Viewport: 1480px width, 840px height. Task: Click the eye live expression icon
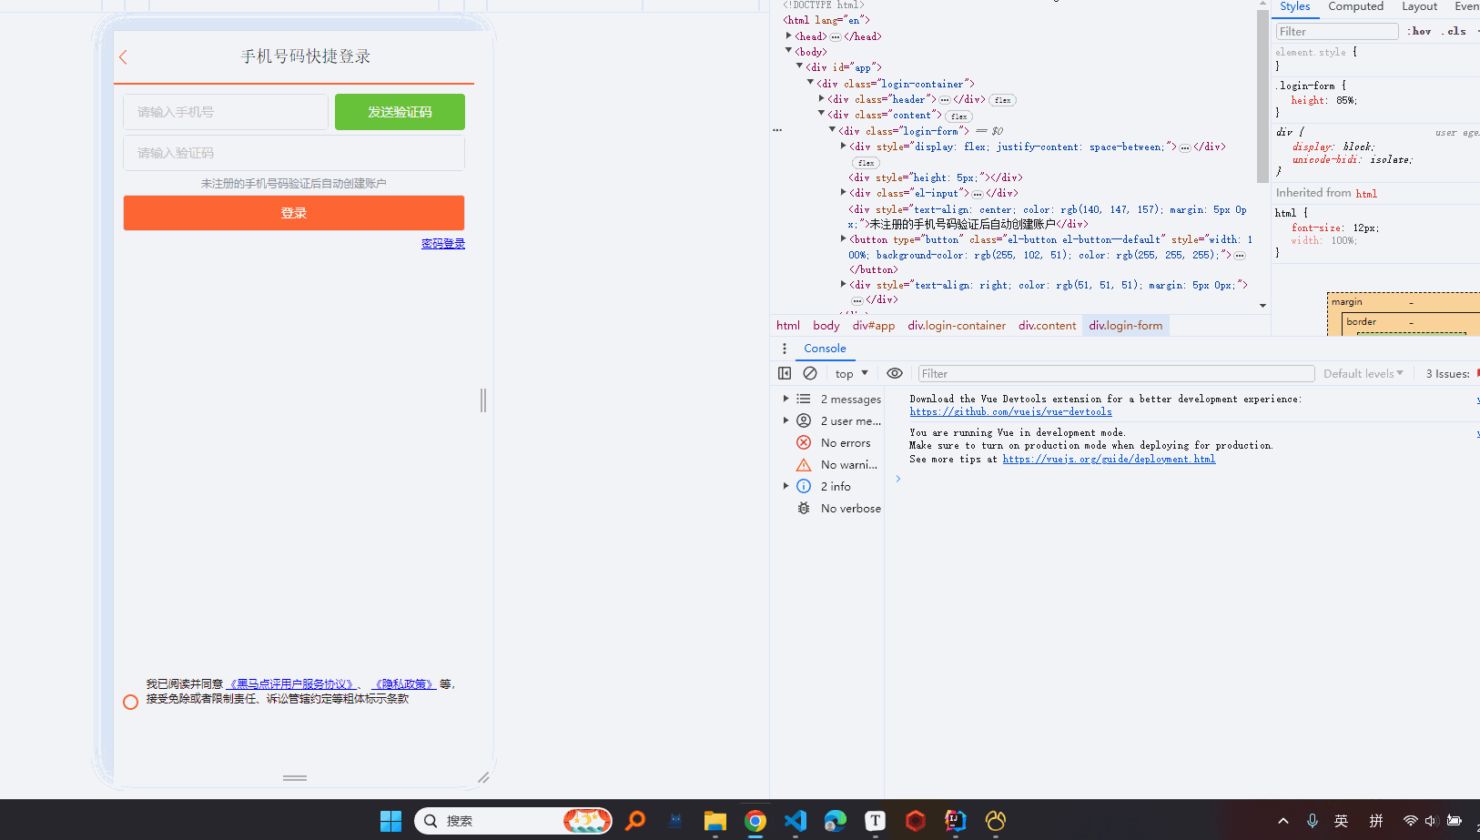tap(895, 373)
